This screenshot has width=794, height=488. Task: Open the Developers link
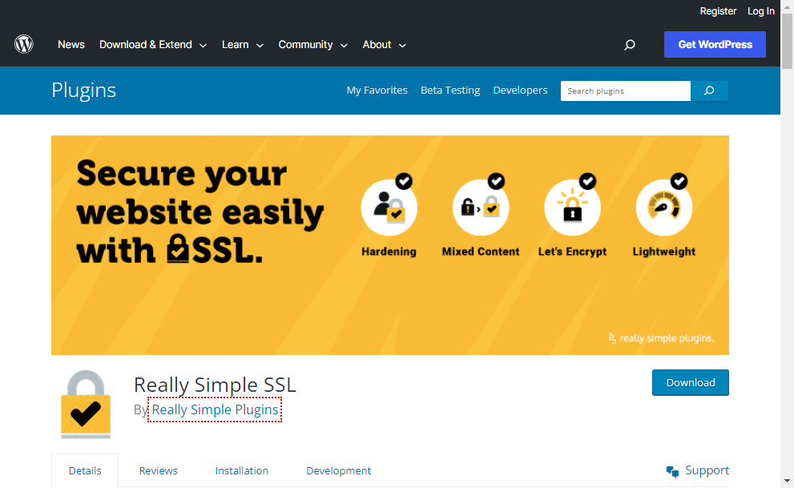520,90
